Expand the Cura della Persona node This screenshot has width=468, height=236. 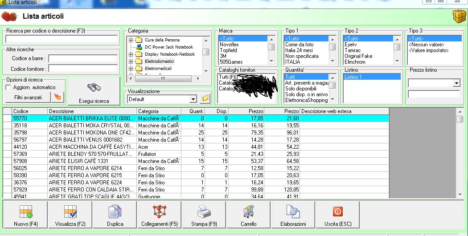[131, 40]
